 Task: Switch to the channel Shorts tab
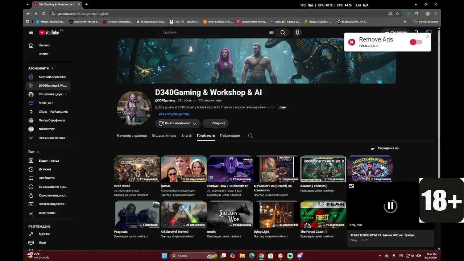click(x=186, y=136)
